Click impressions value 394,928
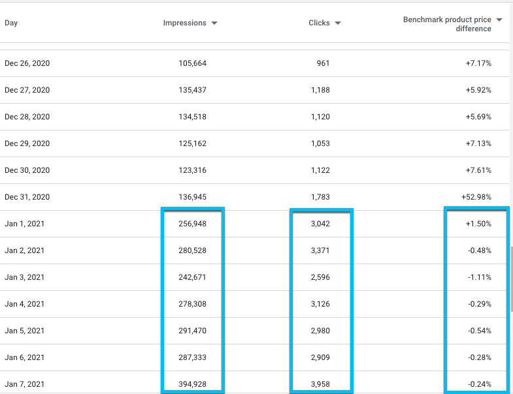 click(x=192, y=384)
